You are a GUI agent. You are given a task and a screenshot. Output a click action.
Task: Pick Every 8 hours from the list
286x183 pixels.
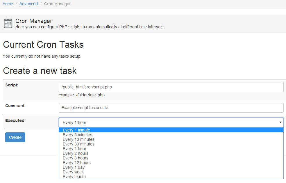click(x=75, y=158)
